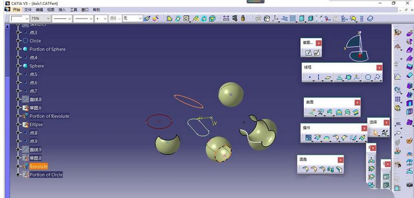This screenshot has width=414, height=198.
Task: Click the Plane tool in 线框 toolbar
Action: pos(327,78)
